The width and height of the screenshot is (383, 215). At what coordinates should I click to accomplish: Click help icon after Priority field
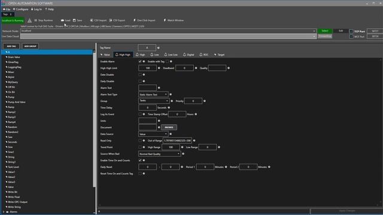(205, 101)
